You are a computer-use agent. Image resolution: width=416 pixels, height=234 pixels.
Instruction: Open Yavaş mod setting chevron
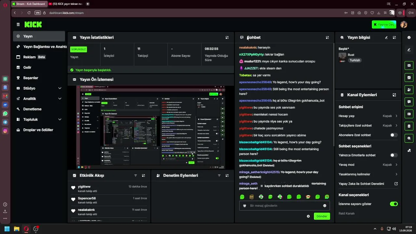(x=396, y=165)
